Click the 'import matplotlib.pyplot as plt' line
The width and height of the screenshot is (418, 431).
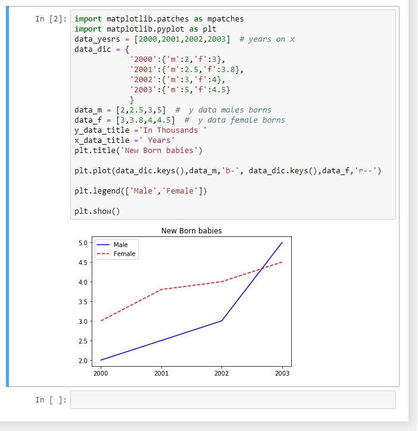(145, 29)
